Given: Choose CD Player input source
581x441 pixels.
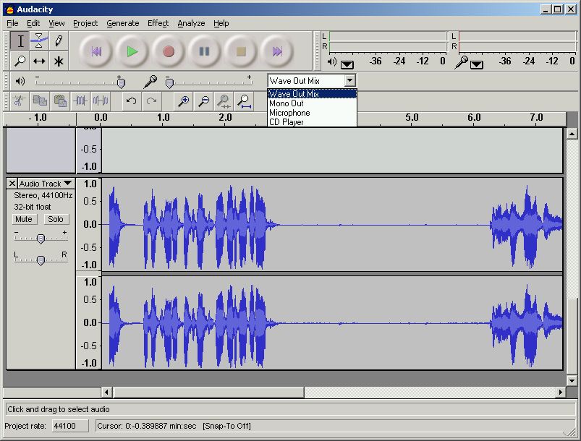Looking at the screenshot, I should [312, 122].
